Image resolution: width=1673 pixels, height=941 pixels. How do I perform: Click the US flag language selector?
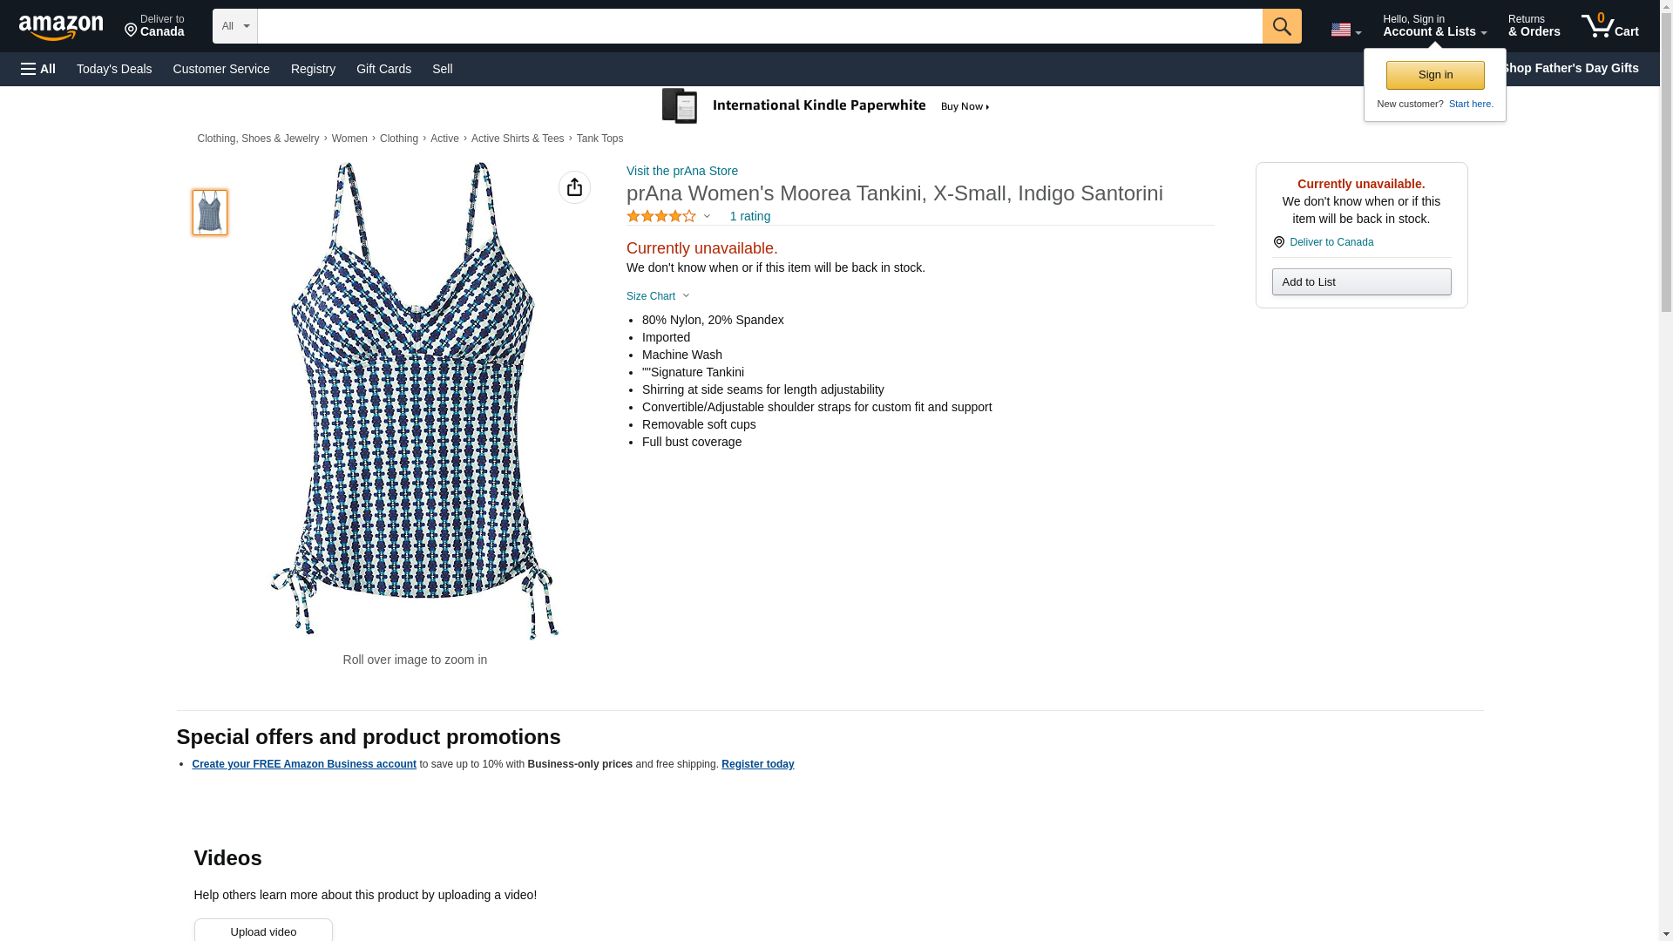[x=1345, y=30]
